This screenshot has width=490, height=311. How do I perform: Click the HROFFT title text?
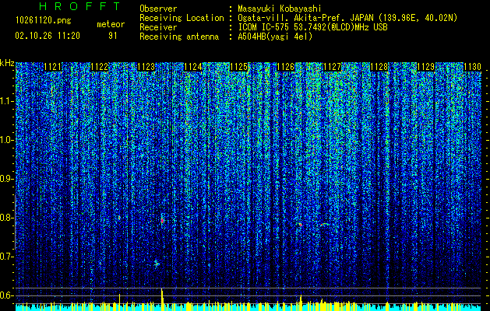click(x=80, y=6)
